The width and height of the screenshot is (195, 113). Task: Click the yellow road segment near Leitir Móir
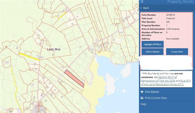tap(29, 57)
